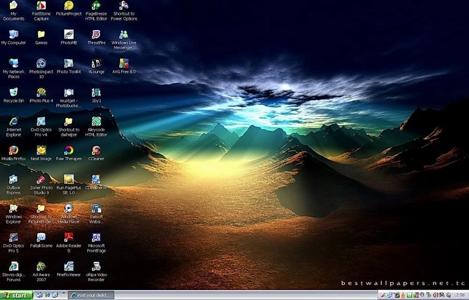The image size is (469, 300).
Task: Launch FastStone Capture shortcut
Action: (41, 6)
